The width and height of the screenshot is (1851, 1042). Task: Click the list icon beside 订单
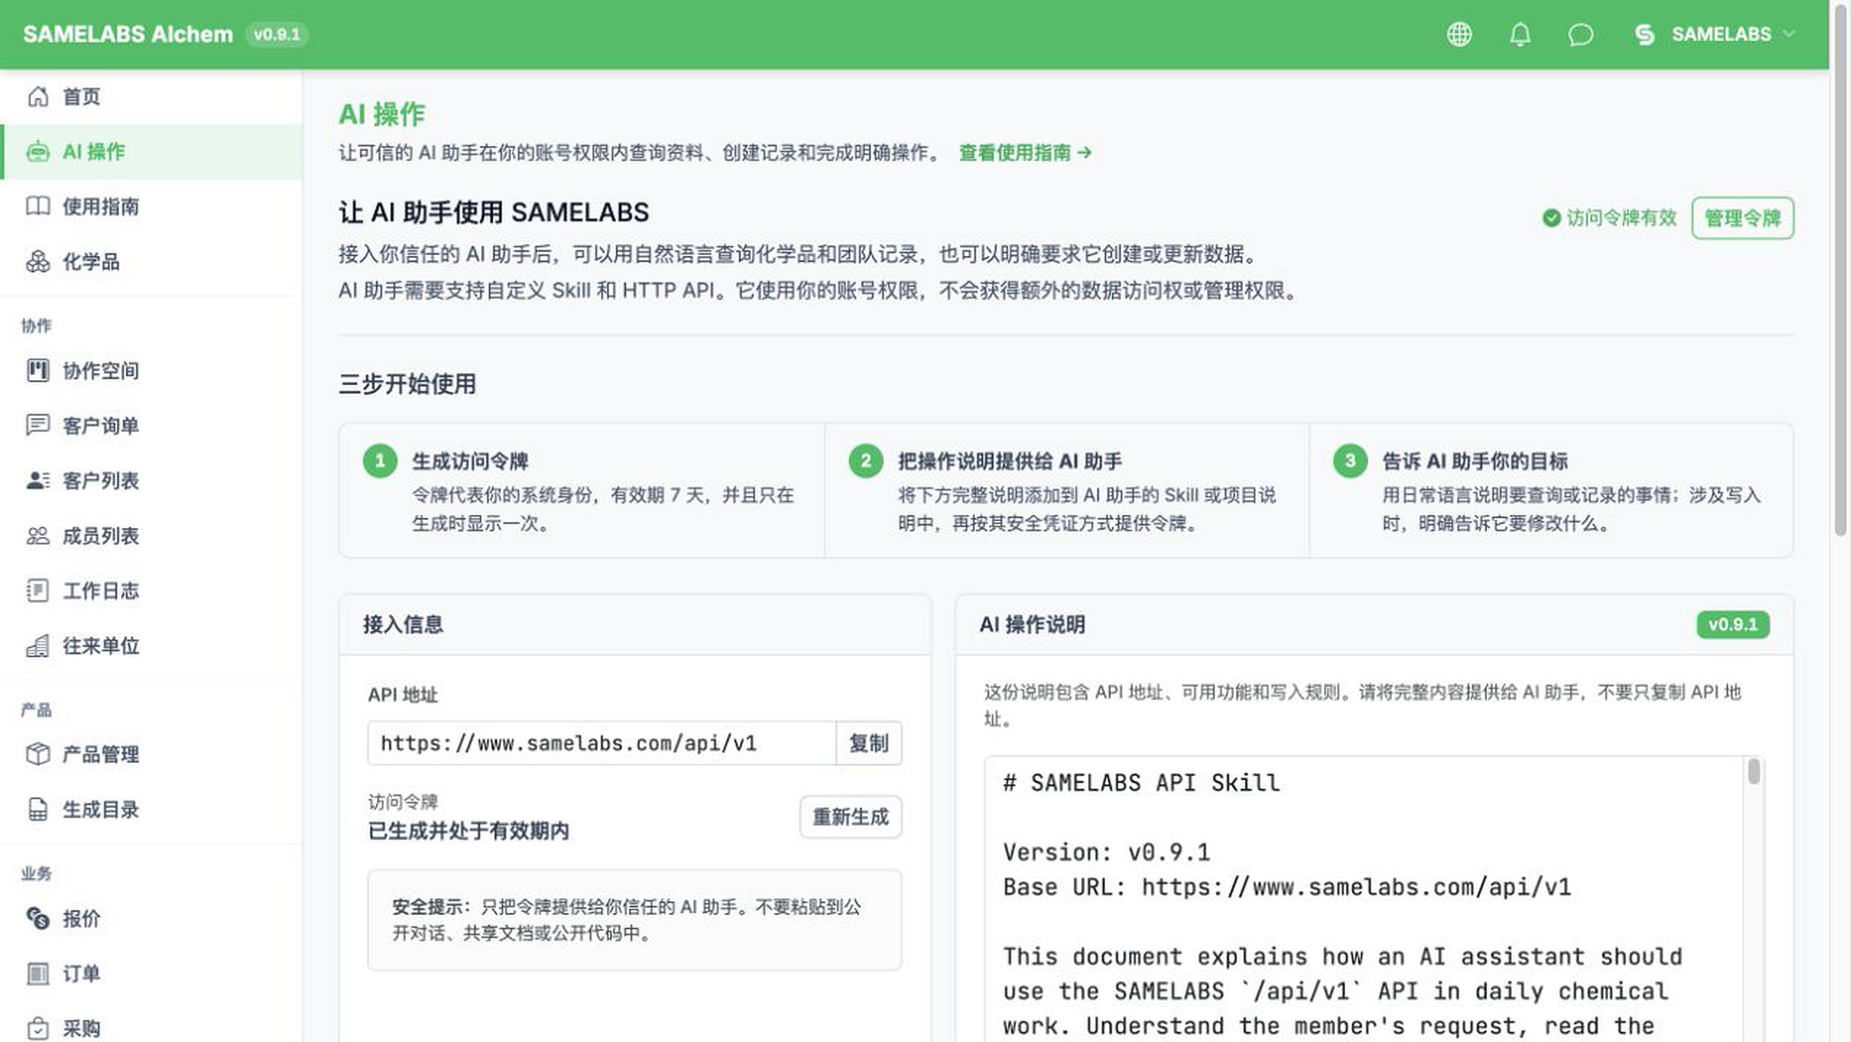point(38,973)
